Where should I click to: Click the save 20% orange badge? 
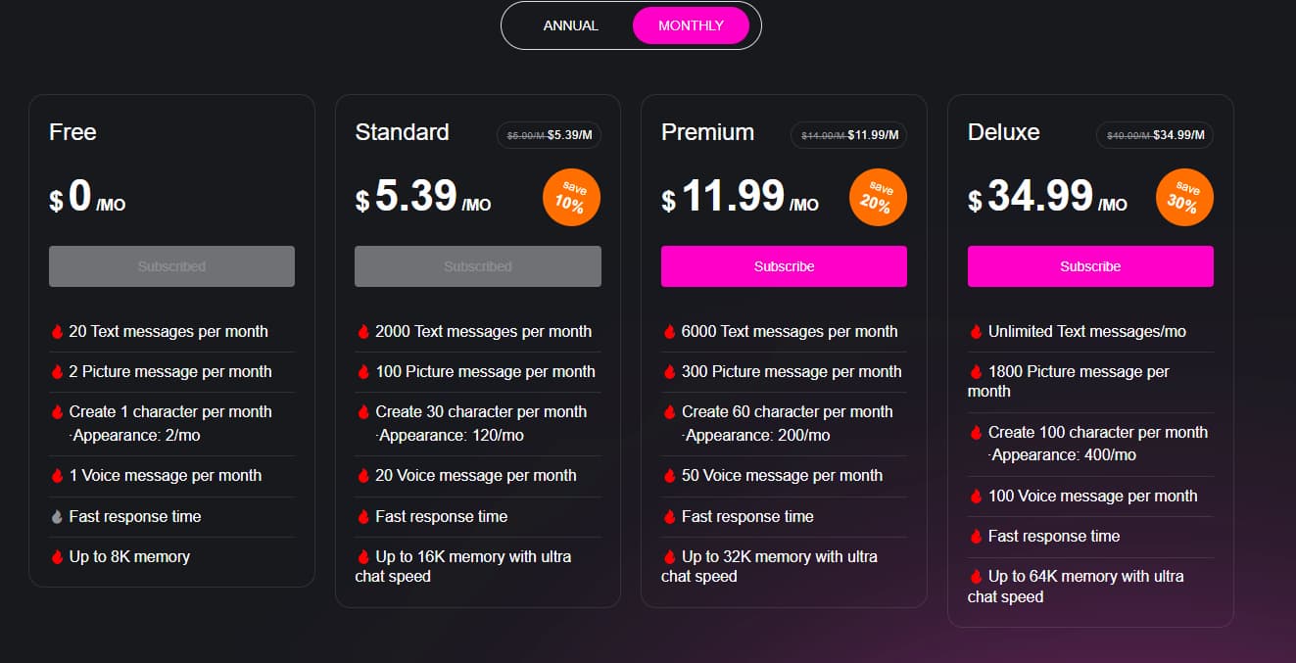coord(878,198)
